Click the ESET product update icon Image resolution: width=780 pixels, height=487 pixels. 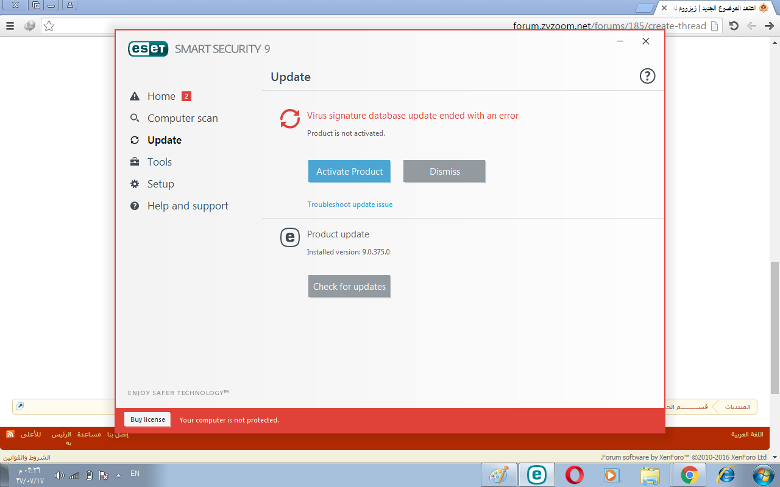point(290,237)
